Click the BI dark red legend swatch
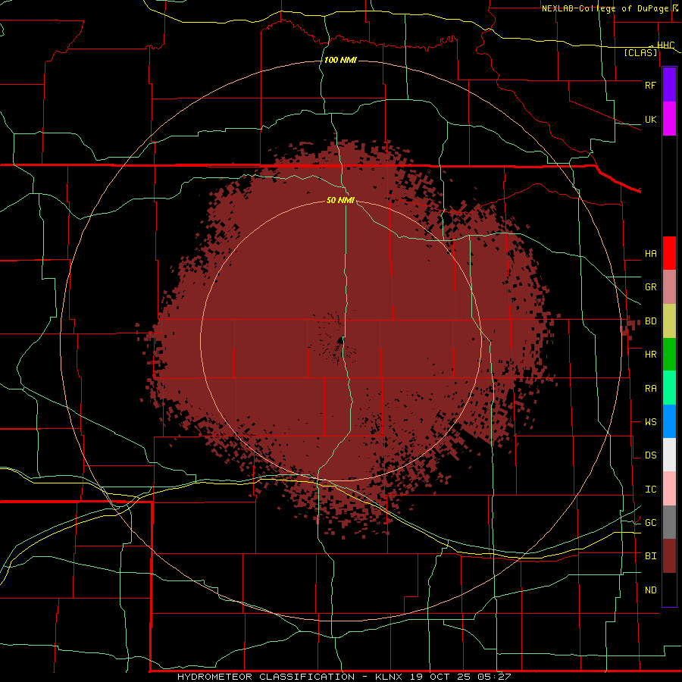This screenshot has width=682, height=682. point(669,556)
